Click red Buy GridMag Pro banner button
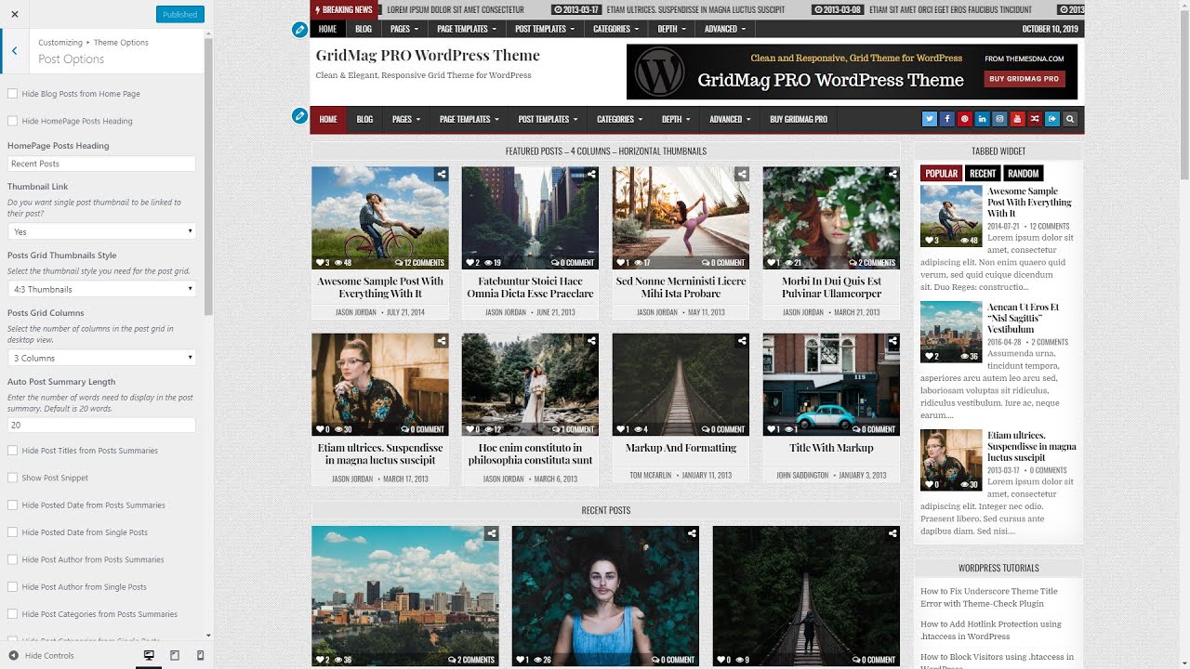Image resolution: width=1190 pixels, height=669 pixels. coord(1024,79)
